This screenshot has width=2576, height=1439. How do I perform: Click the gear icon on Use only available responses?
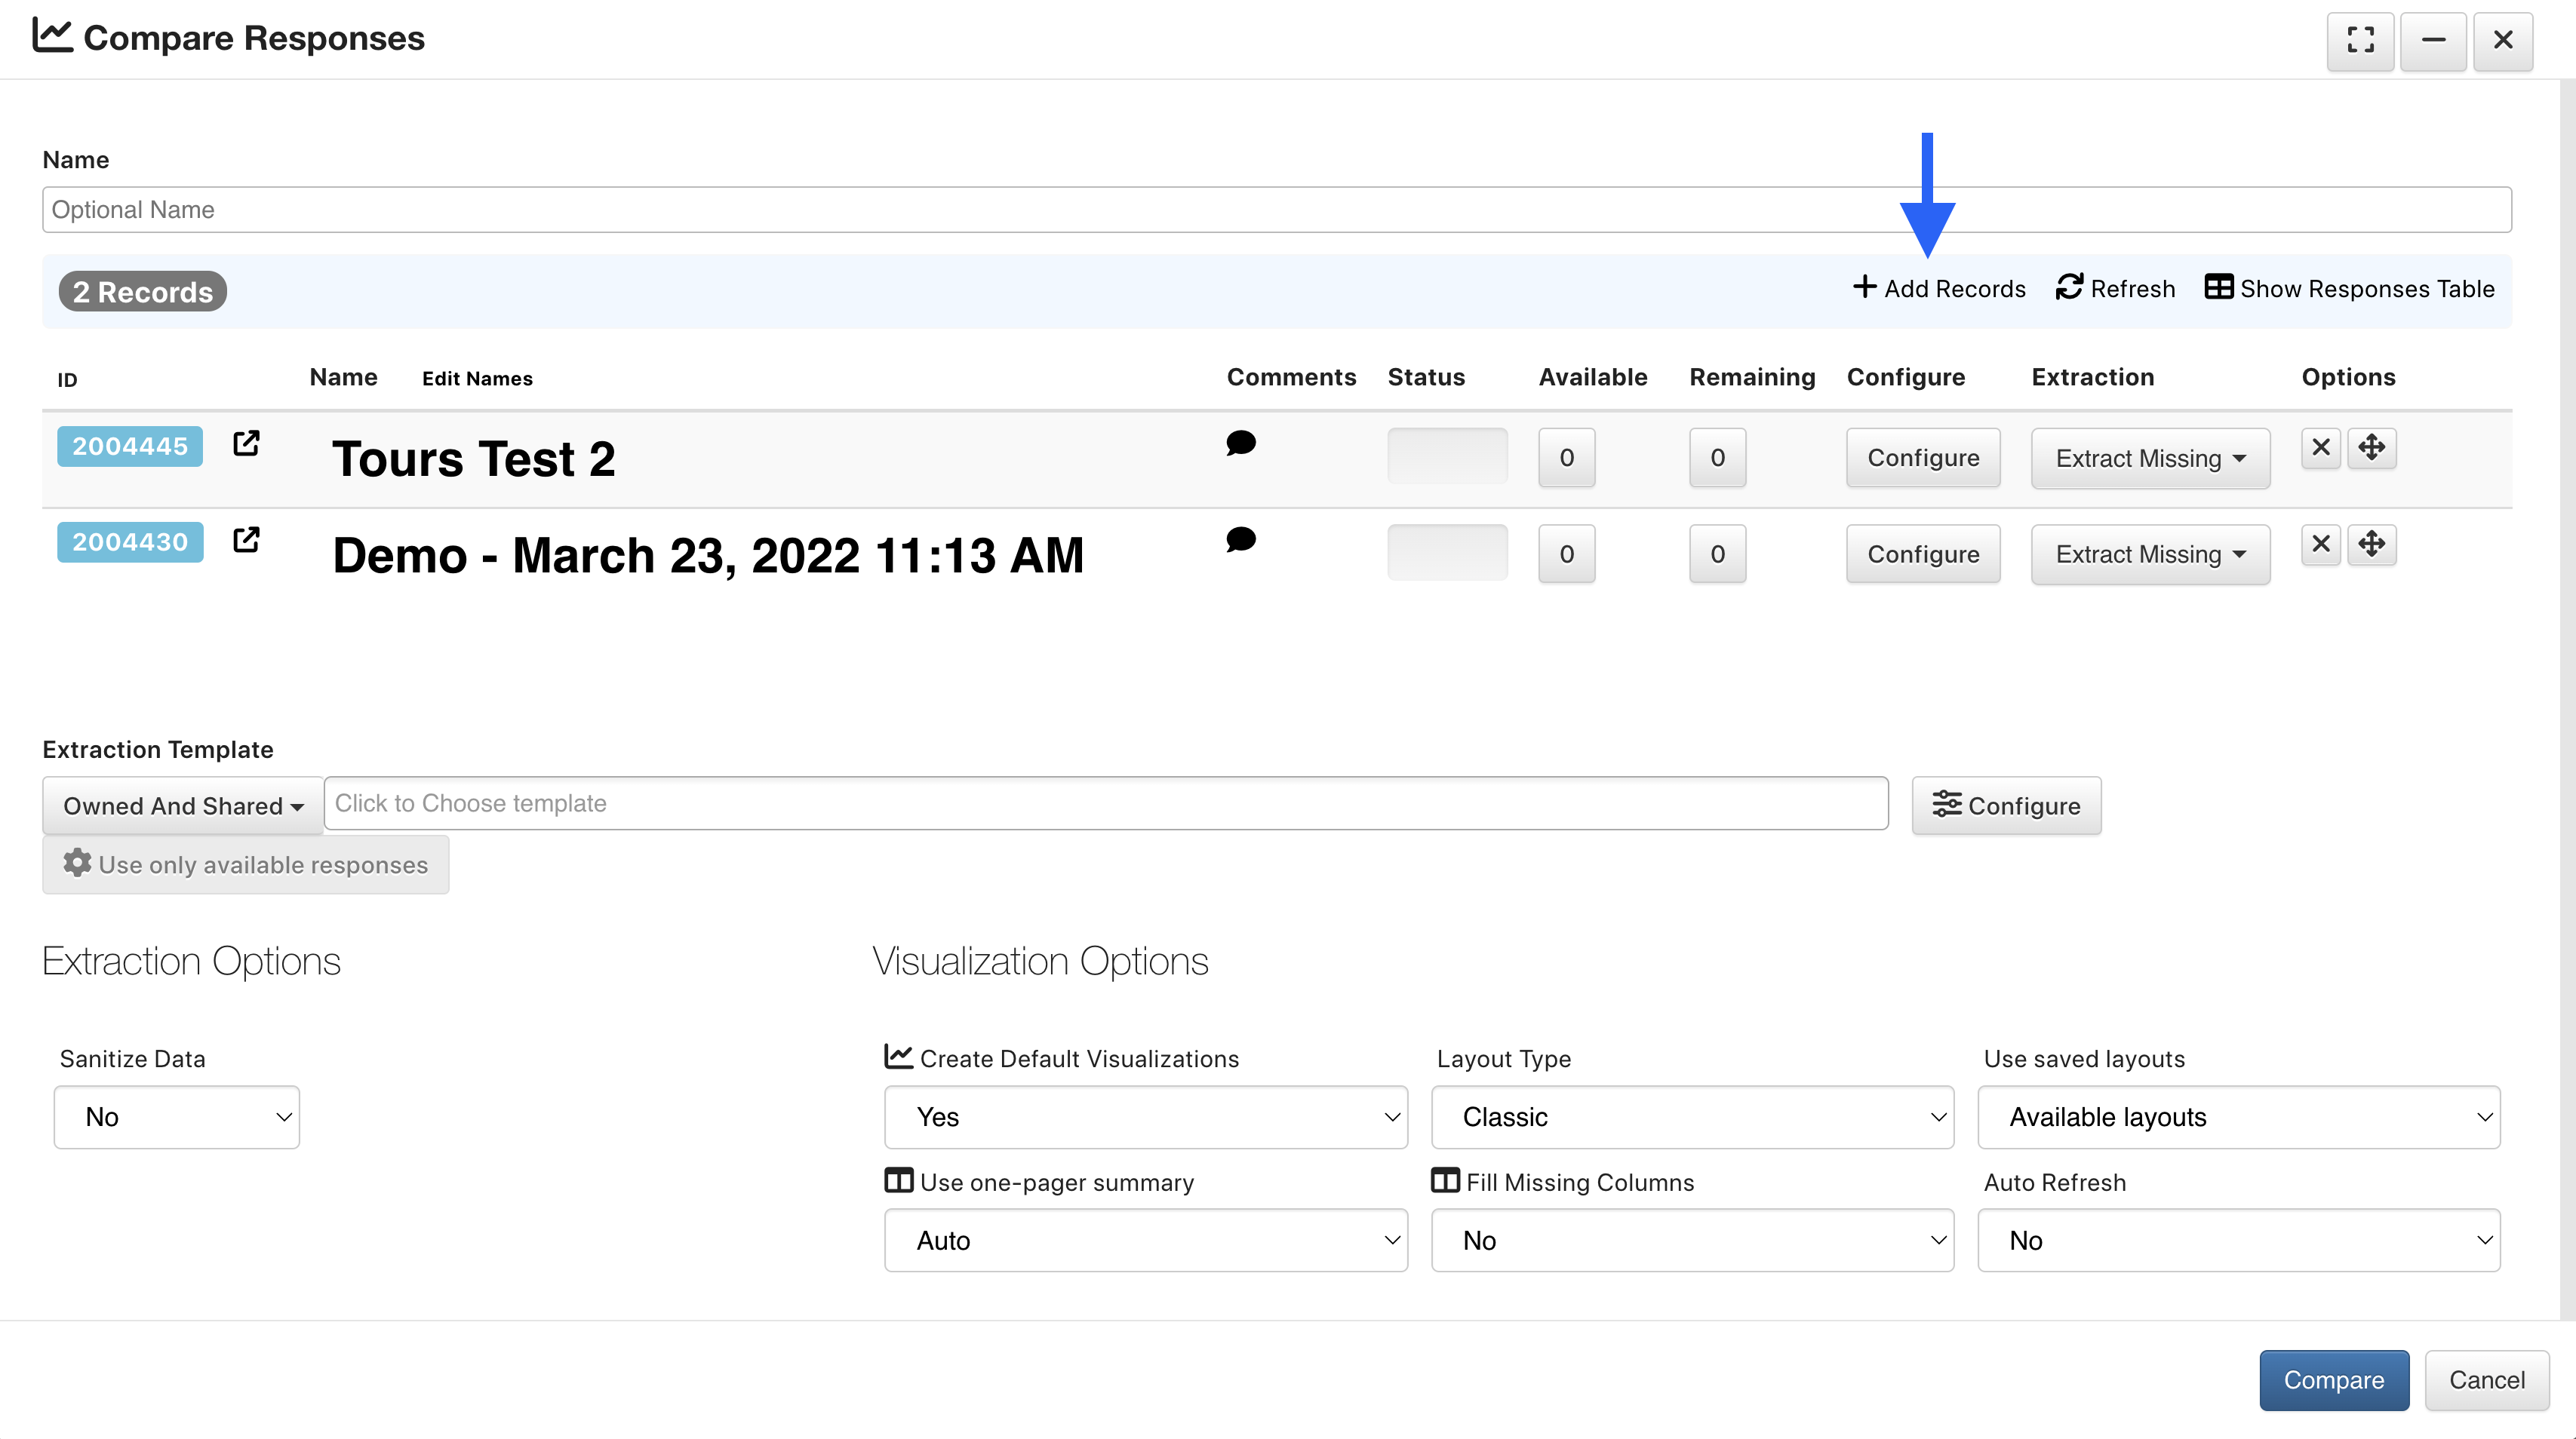click(x=77, y=864)
